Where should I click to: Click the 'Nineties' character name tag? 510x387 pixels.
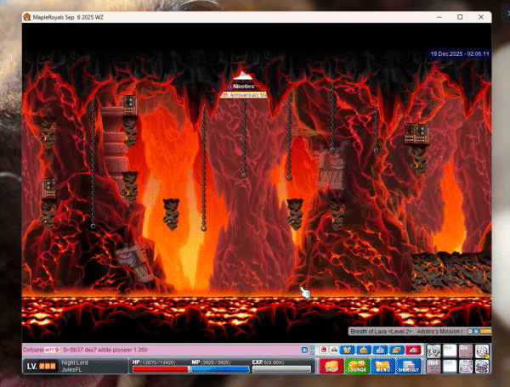(243, 87)
